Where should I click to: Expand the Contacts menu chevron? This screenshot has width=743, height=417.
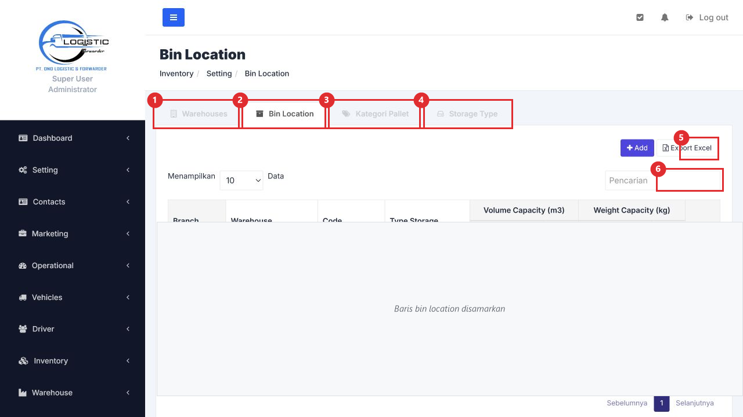(128, 202)
